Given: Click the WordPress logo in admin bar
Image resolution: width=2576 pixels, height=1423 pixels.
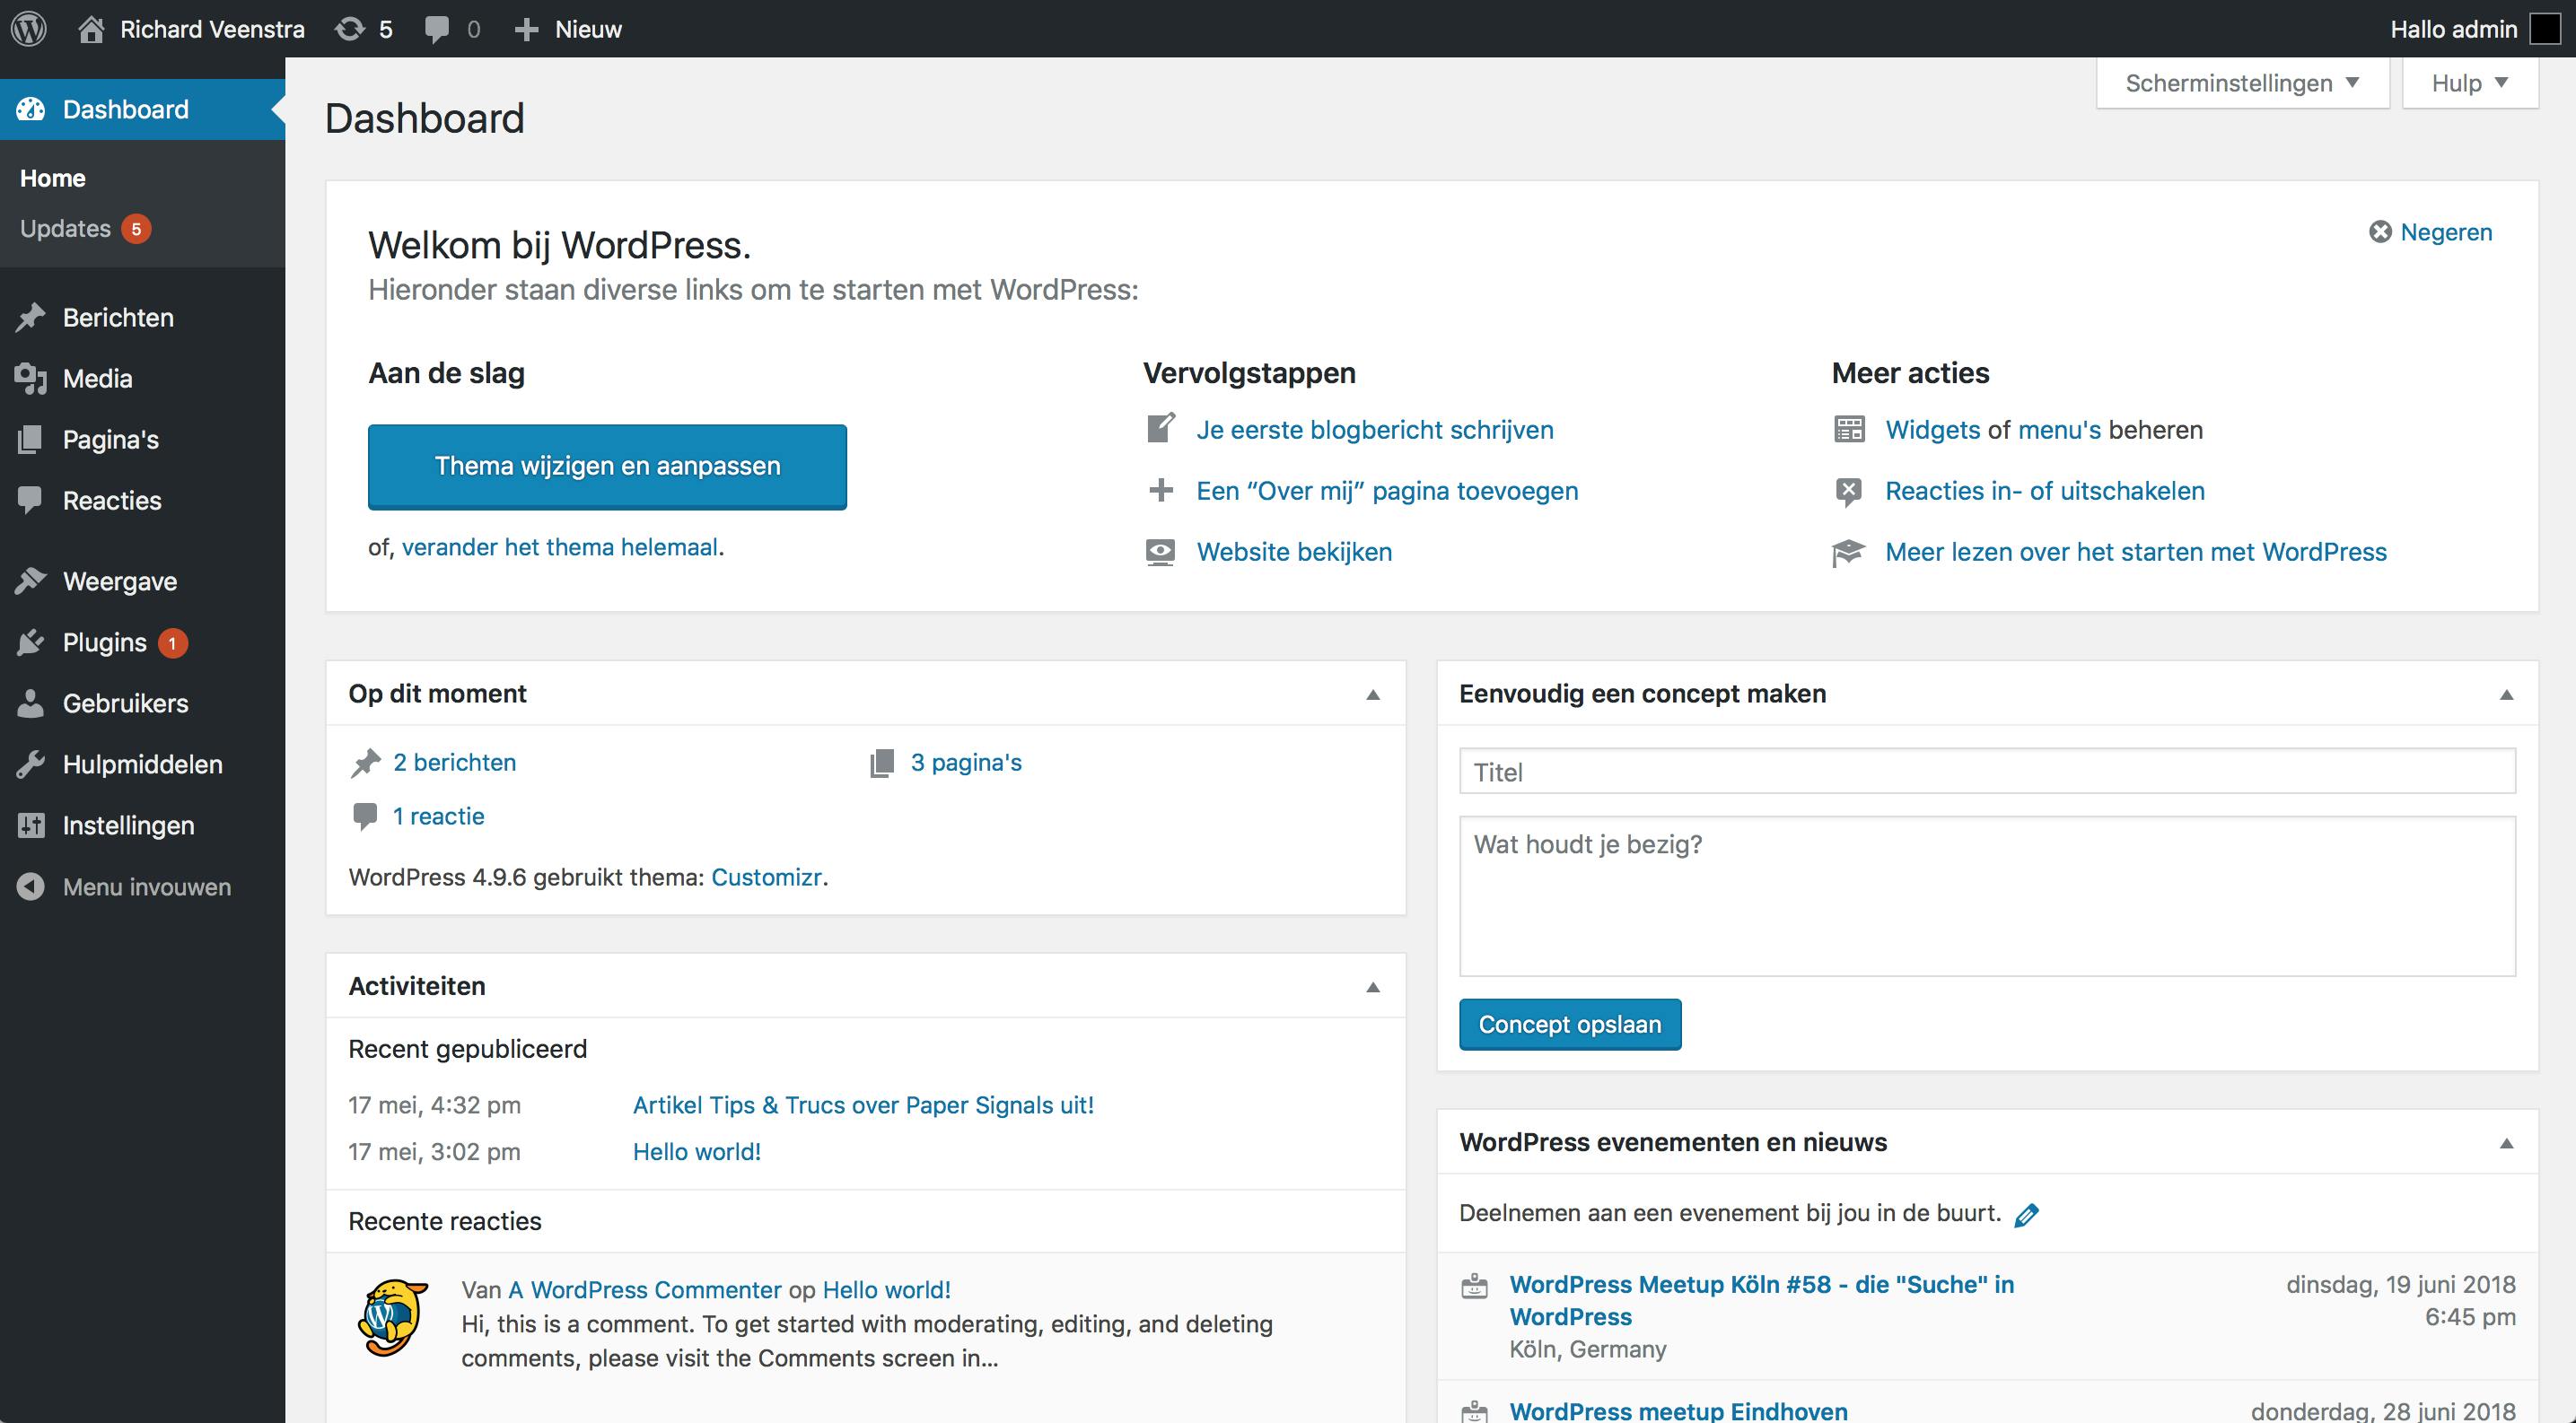Looking at the screenshot, I should pyautogui.click(x=29, y=29).
